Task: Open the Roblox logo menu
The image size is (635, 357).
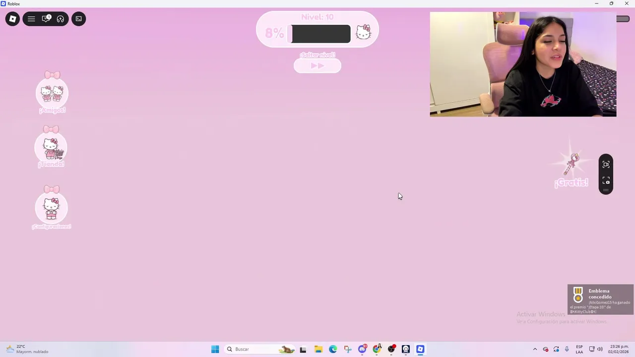Action: (12, 19)
